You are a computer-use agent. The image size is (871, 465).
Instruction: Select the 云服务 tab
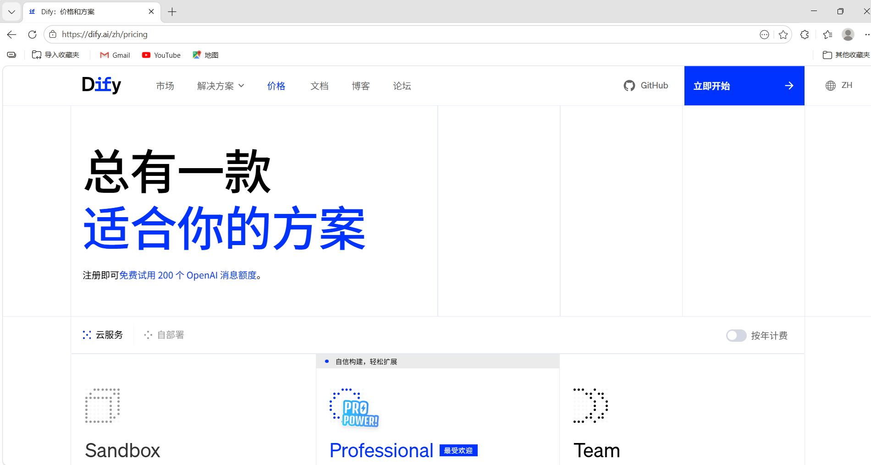(x=103, y=335)
